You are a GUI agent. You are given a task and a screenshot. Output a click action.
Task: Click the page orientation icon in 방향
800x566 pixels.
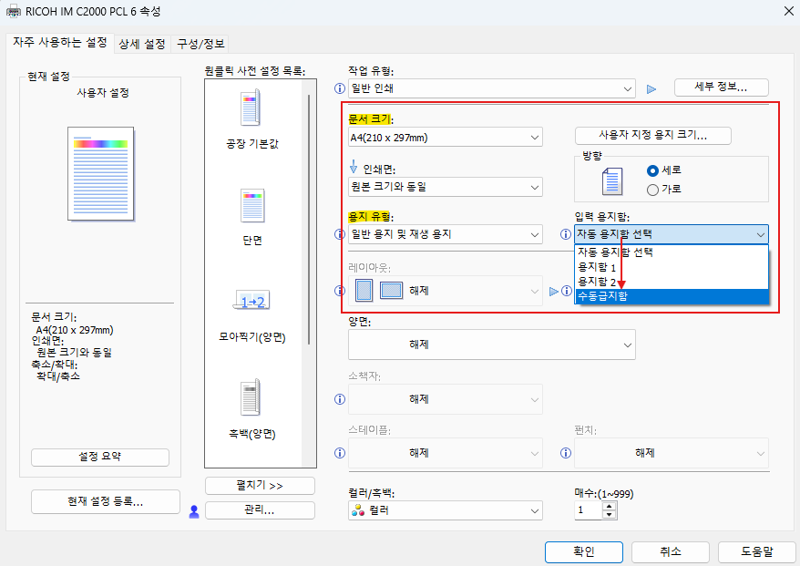tap(612, 181)
